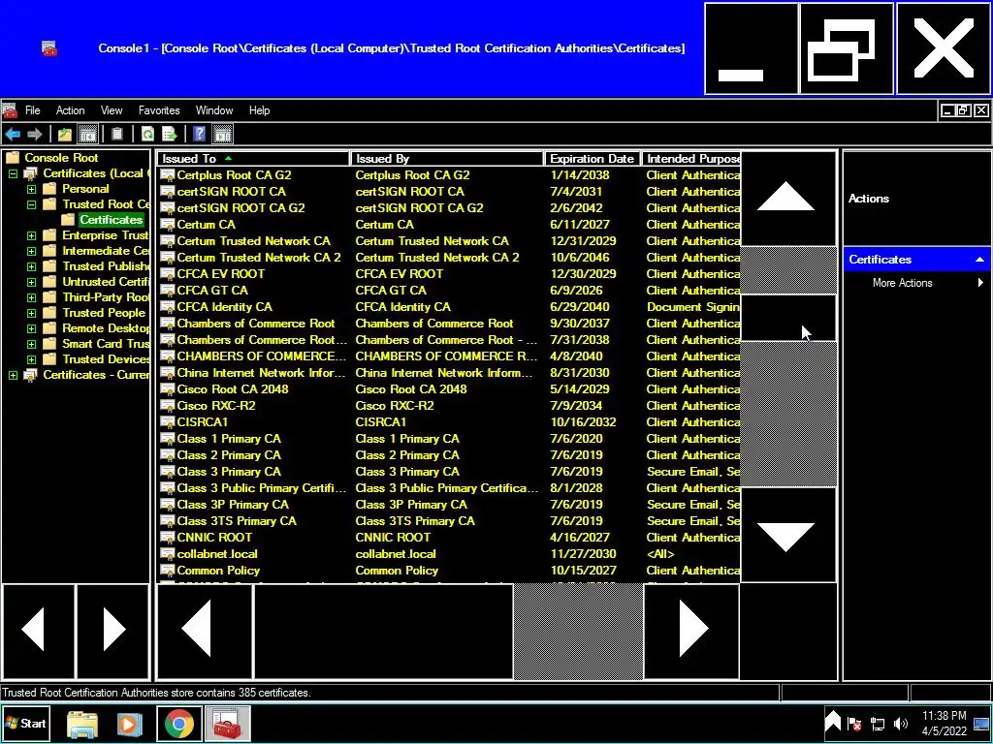Screen dimensions: 993x744
Task: Click the network tray icon
Action: [878, 723]
